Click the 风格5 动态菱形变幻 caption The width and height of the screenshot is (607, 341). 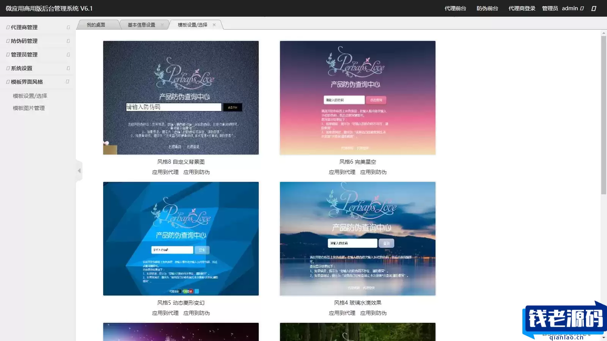click(181, 303)
